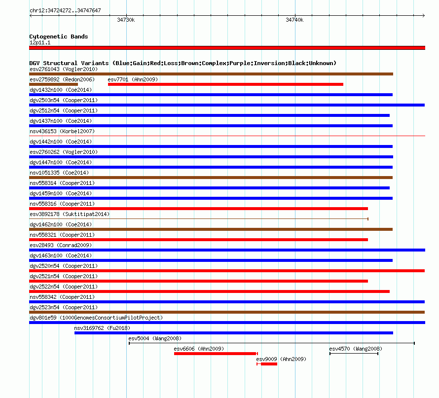439x398 pixels.
Task: Select esv3892178 (Suktitipat2014) variant
Action: tap(199, 219)
